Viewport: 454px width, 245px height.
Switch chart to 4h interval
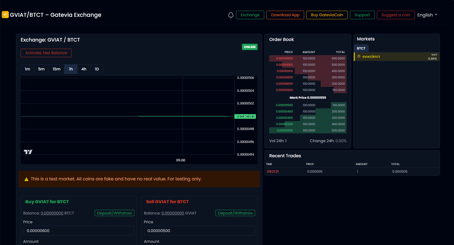pos(84,69)
